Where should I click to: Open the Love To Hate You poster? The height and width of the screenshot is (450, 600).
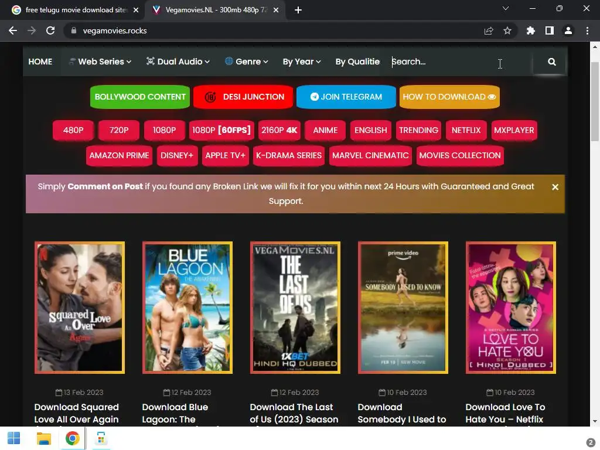511,307
